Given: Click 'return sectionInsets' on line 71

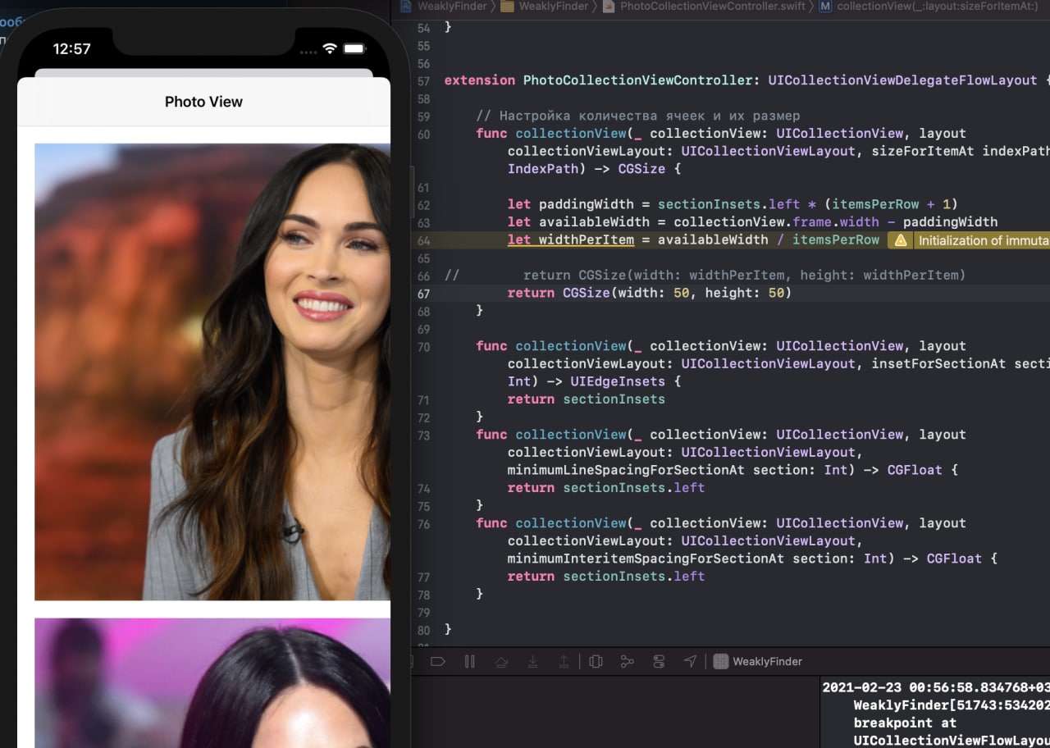Looking at the screenshot, I should click(586, 399).
